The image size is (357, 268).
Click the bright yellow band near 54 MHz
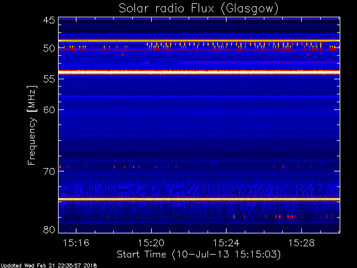pyautogui.click(x=198, y=72)
